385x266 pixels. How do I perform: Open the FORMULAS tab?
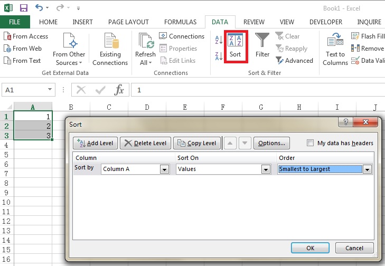click(180, 22)
